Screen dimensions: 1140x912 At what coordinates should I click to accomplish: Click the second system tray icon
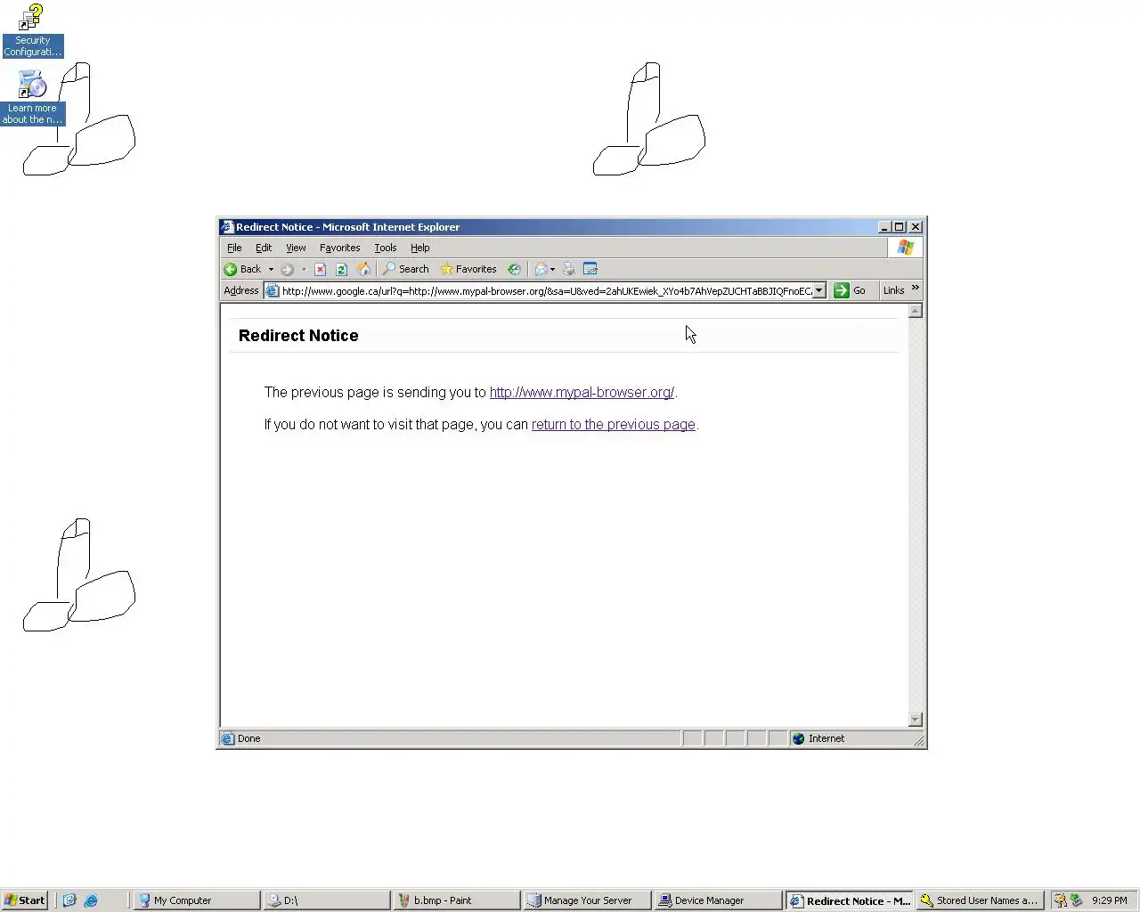(x=1076, y=900)
